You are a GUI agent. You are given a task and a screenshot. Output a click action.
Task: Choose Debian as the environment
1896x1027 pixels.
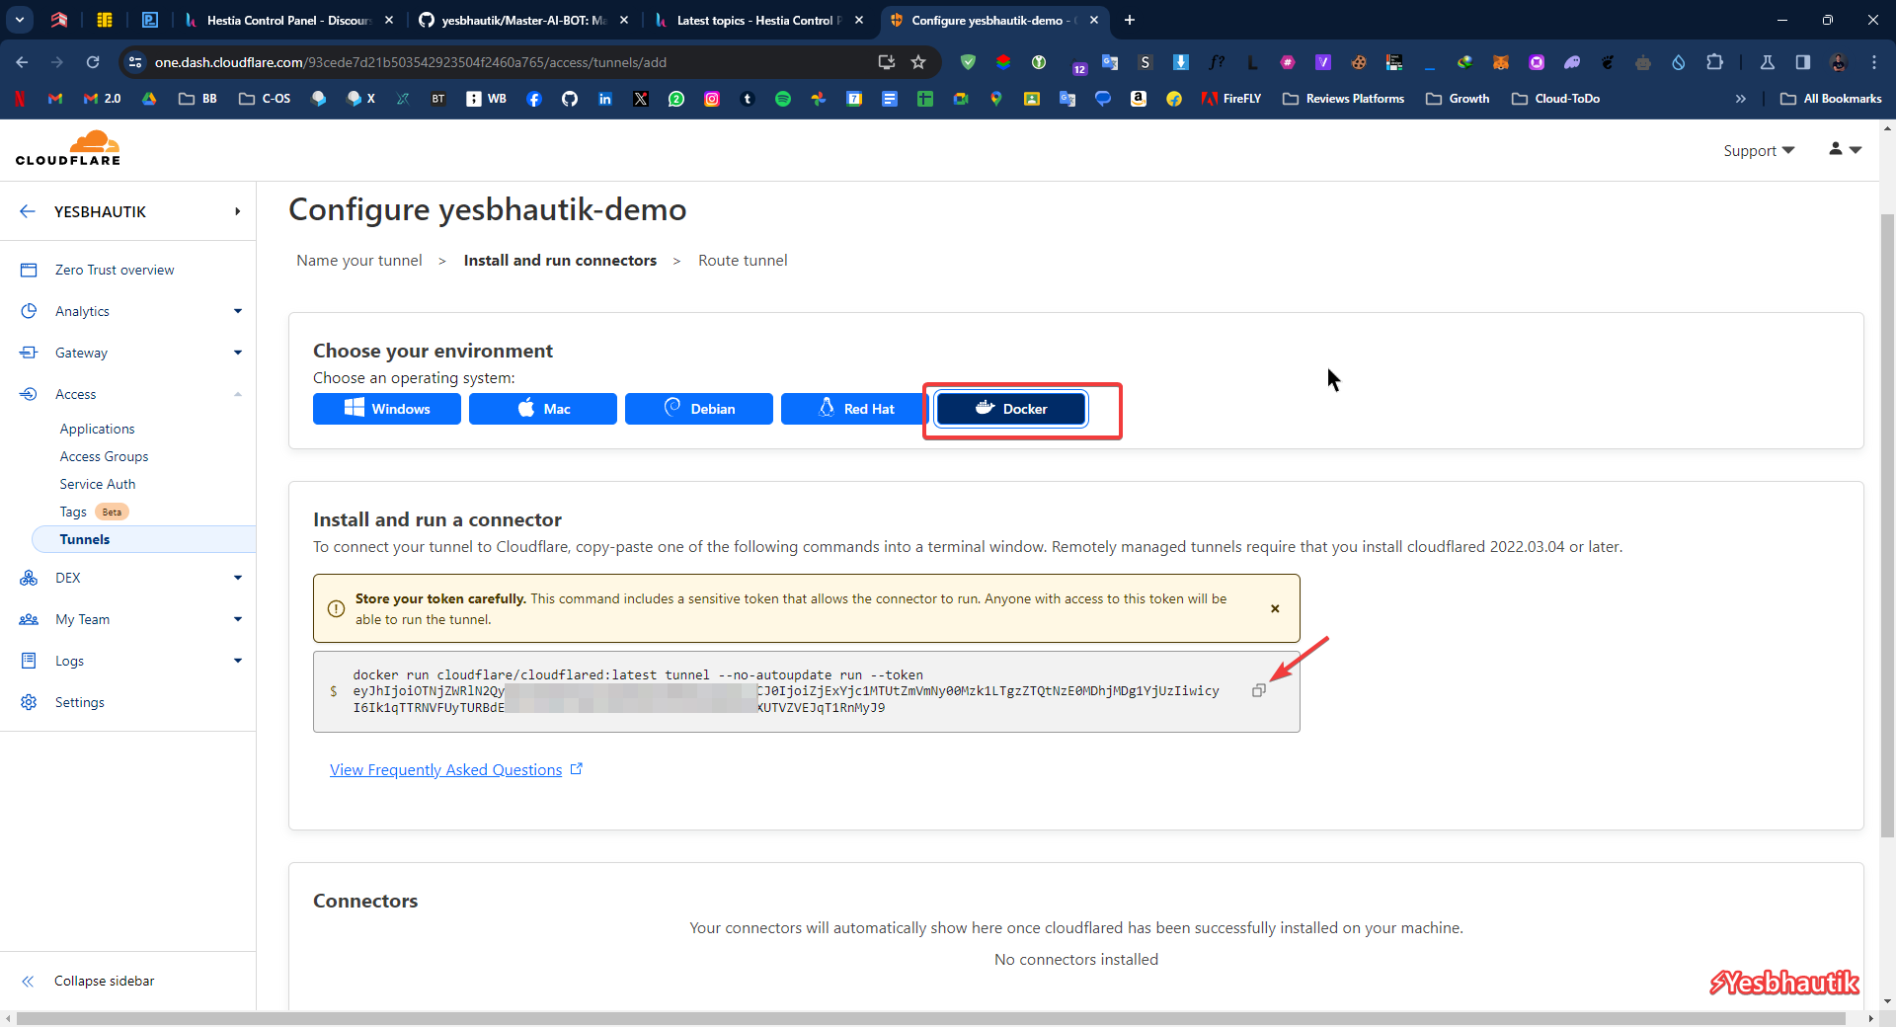[699, 409]
